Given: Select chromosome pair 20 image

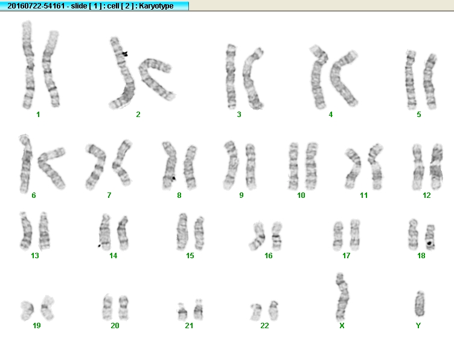Looking at the screenshot, I should [x=115, y=307].
